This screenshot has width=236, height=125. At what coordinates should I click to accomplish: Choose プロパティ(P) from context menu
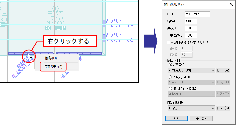(53, 67)
